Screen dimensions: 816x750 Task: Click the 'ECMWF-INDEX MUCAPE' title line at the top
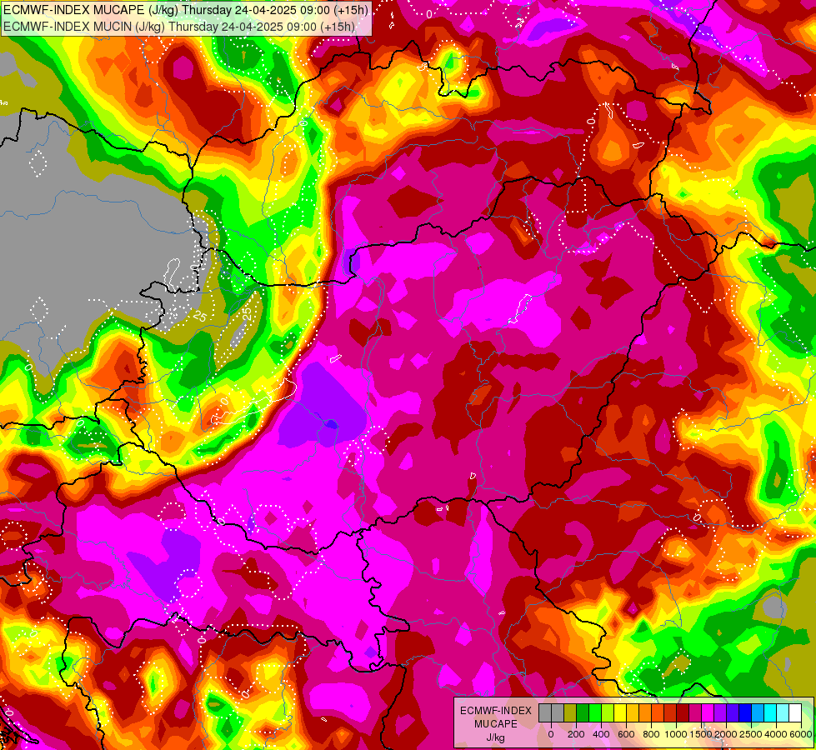(186, 9)
